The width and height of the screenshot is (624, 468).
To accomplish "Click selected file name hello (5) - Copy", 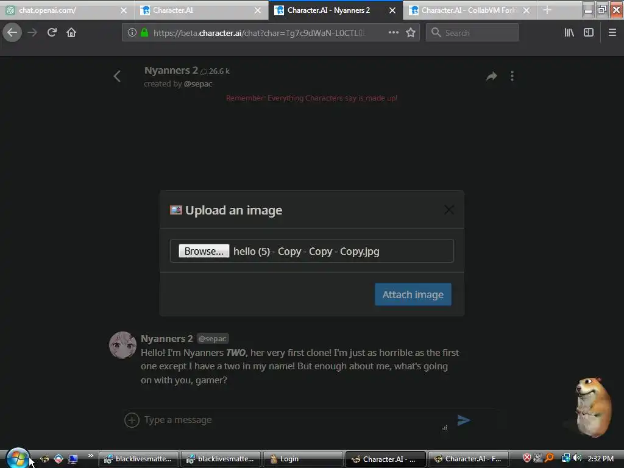I will (306, 252).
